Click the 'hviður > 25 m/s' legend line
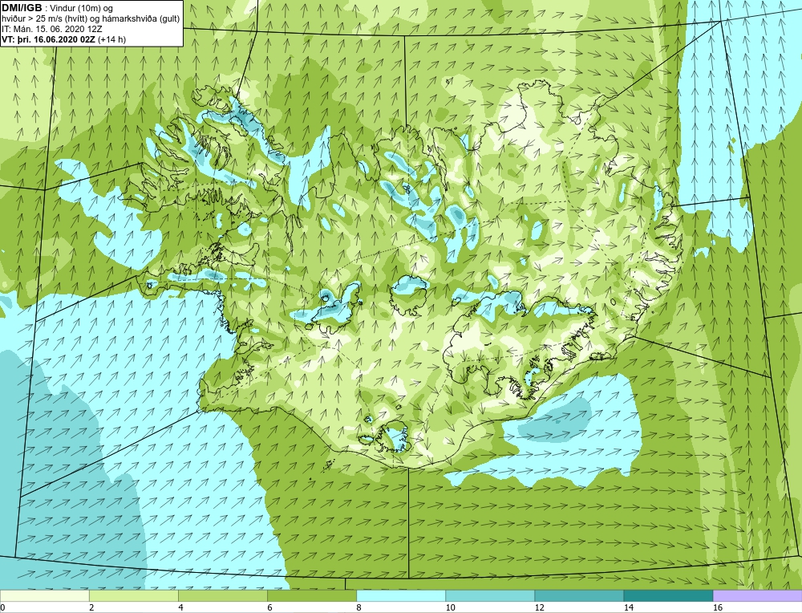This screenshot has height=613, width=802. coord(91,18)
